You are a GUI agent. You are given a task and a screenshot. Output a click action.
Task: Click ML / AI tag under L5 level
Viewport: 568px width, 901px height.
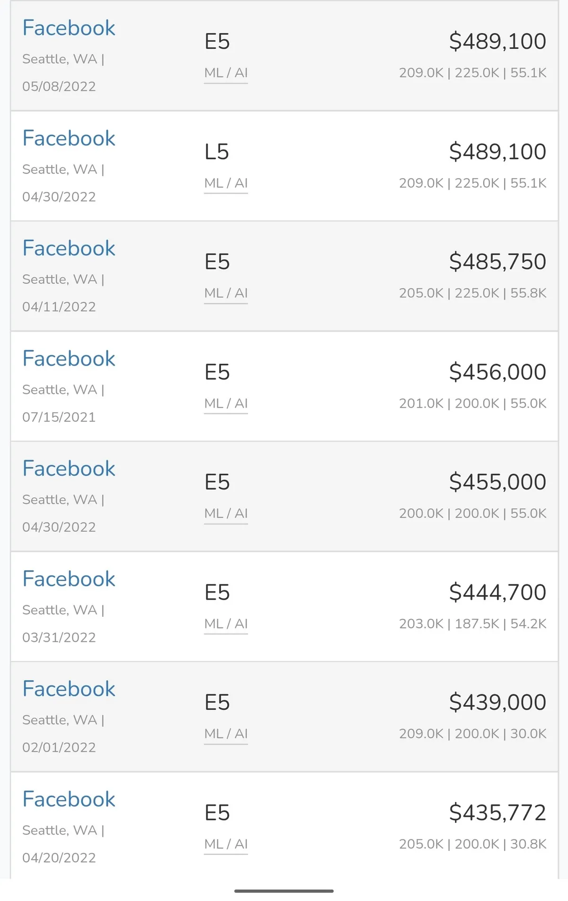[x=226, y=183]
